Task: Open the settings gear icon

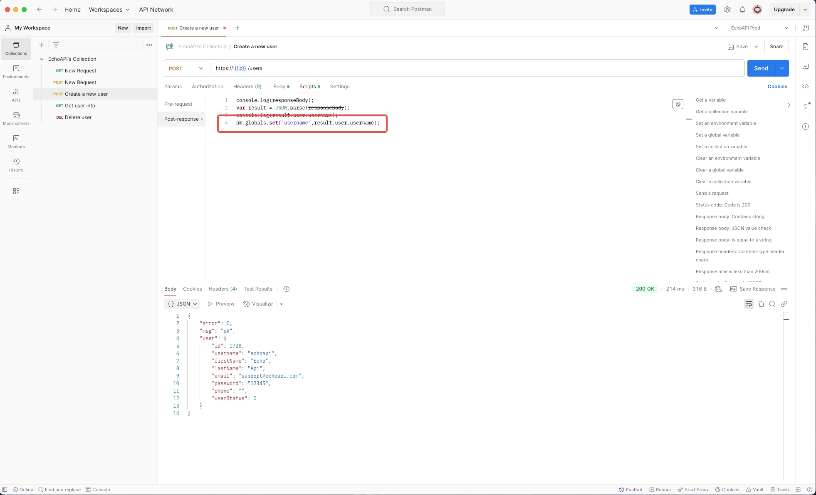Action: (x=727, y=10)
